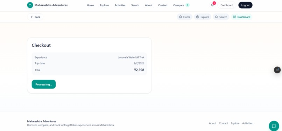The width and height of the screenshot is (282, 131).
Task: Open the notifications bell
Action: 212,5
